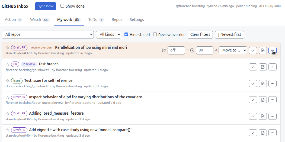Open the All repos dropdown
The image size is (285, 142).
click(x=48, y=34)
